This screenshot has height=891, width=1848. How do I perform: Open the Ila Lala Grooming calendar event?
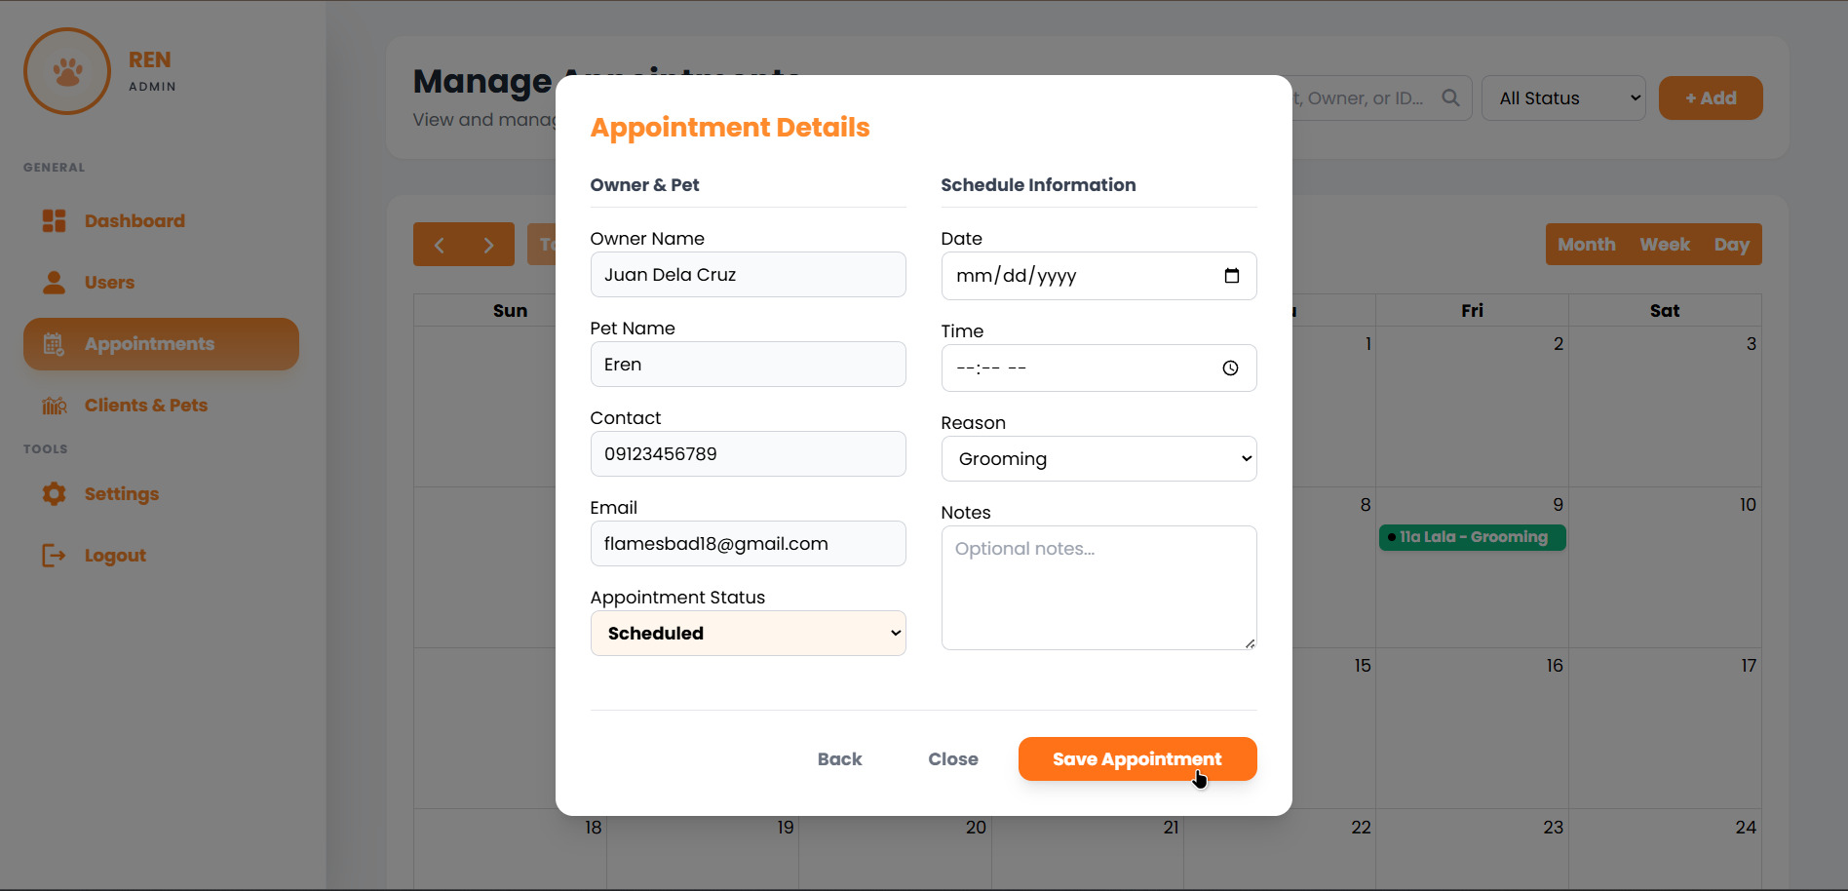[1472, 537]
